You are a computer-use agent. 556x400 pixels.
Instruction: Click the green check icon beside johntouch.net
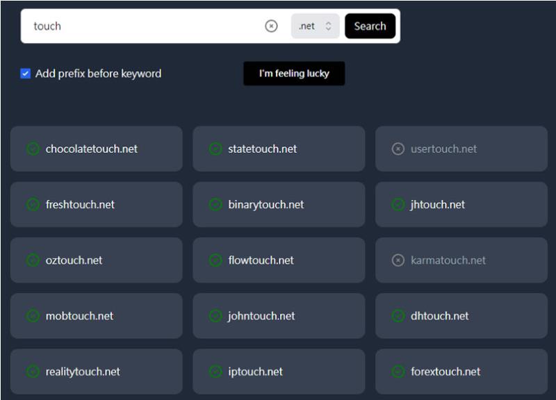pos(215,316)
